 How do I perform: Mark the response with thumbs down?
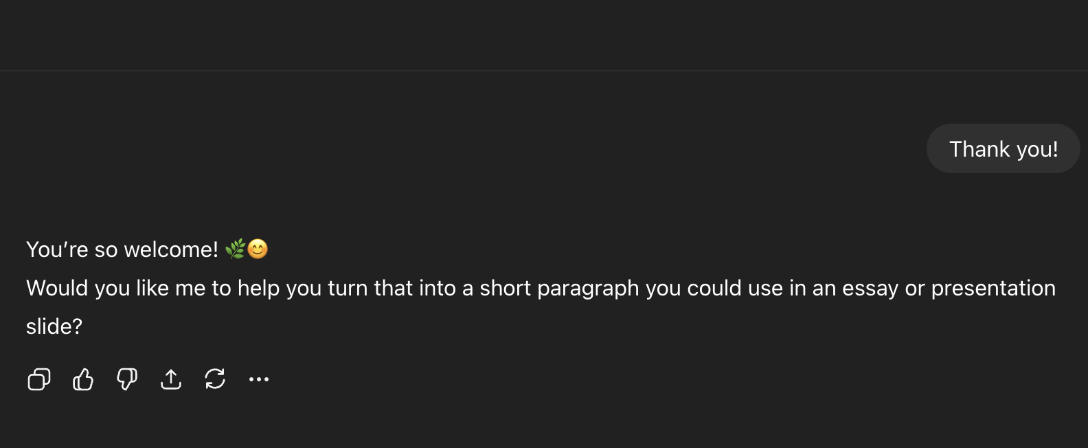click(127, 379)
